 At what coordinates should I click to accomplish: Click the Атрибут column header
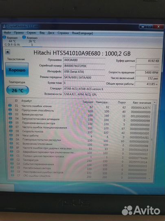pyautogui.click(x=26, y=101)
